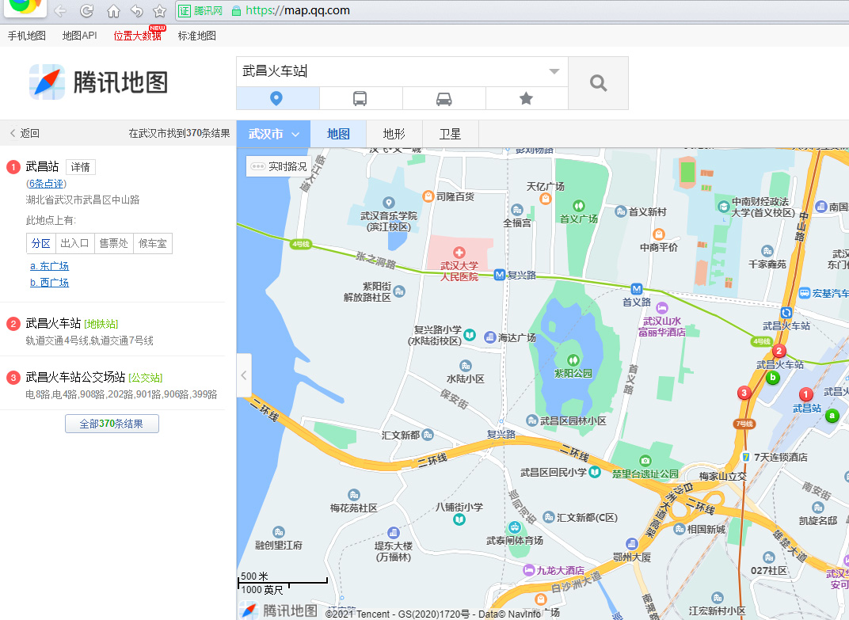Open the a. 东广场 link
Image resolution: width=849 pixels, height=620 pixels.
tap(50, 266)
